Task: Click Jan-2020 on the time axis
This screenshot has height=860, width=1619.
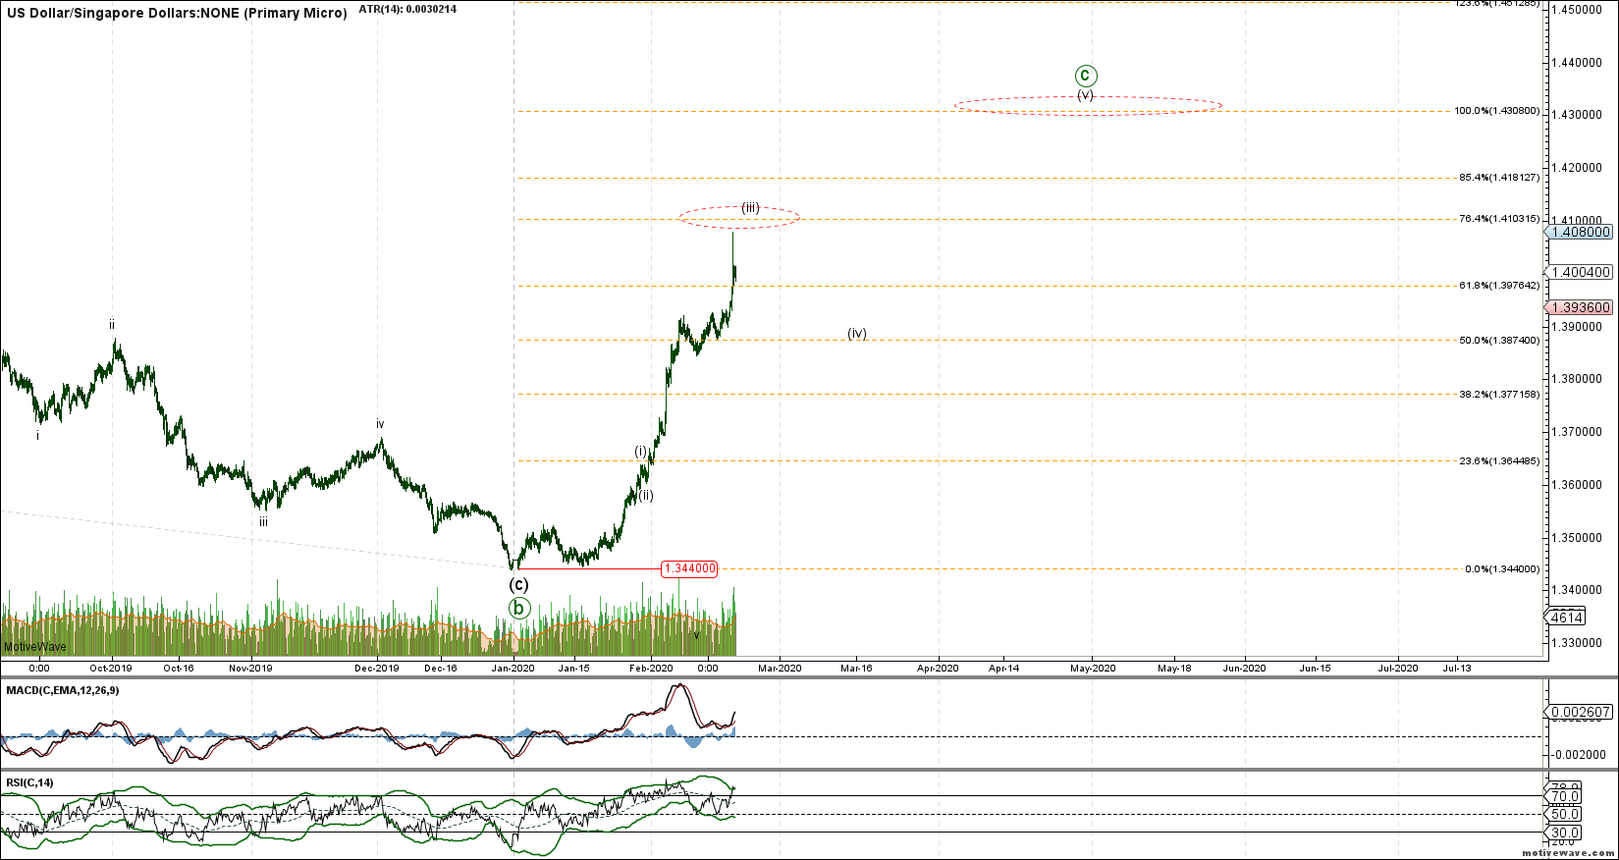Action: (x=513, y=668)
